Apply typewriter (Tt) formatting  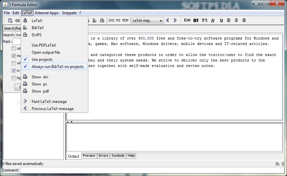point(204,20)
